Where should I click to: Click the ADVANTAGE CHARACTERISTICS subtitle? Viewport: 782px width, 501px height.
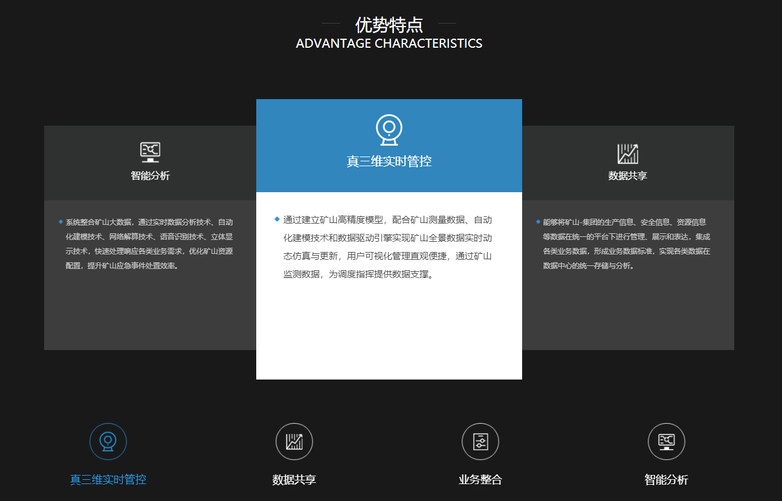[x=389, y=44]
